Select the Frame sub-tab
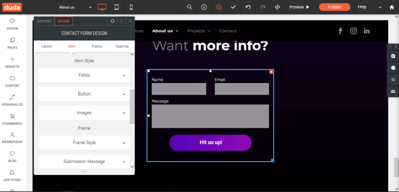This screenshot has height=192, width=399. [x=97, y=46]
